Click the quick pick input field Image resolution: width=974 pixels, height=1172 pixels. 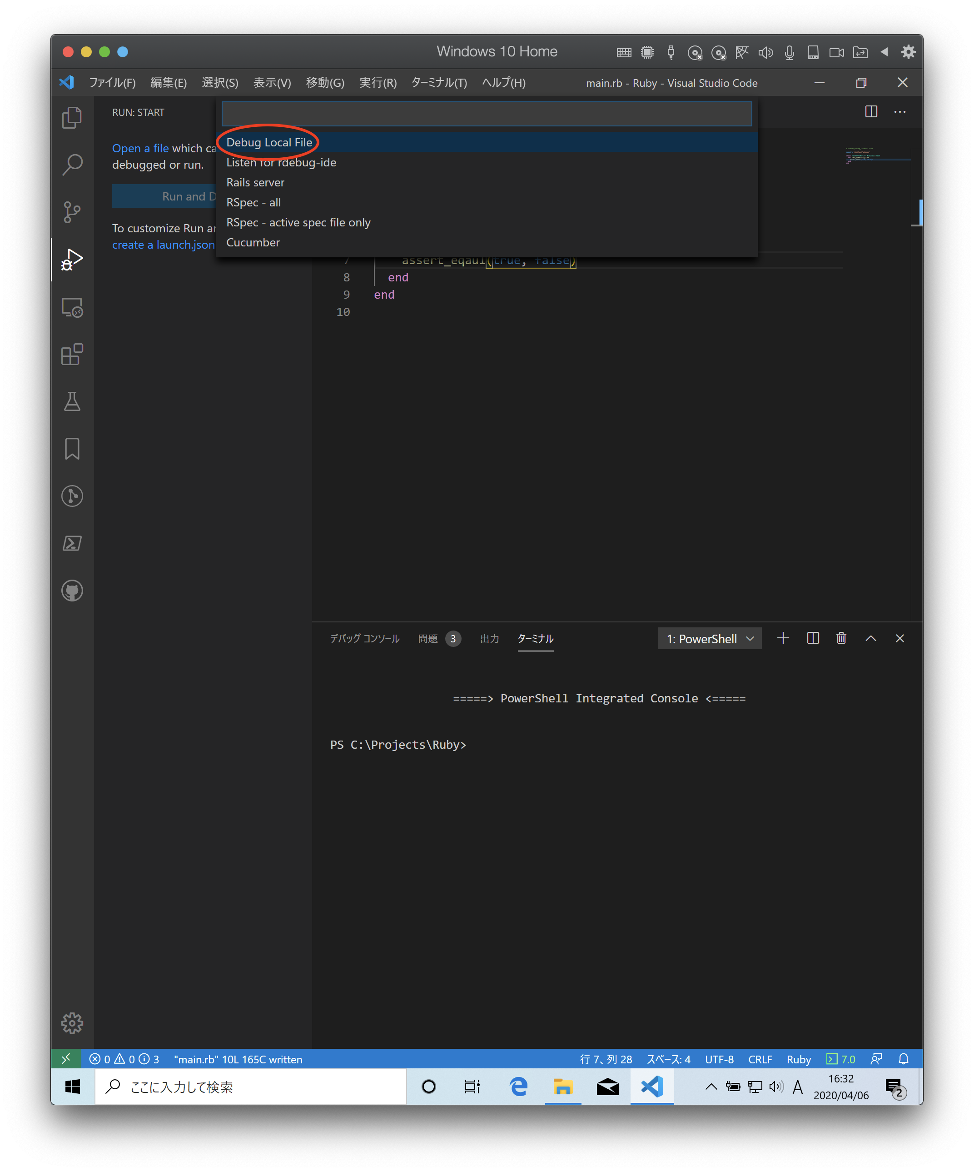(x=487, y=114)
